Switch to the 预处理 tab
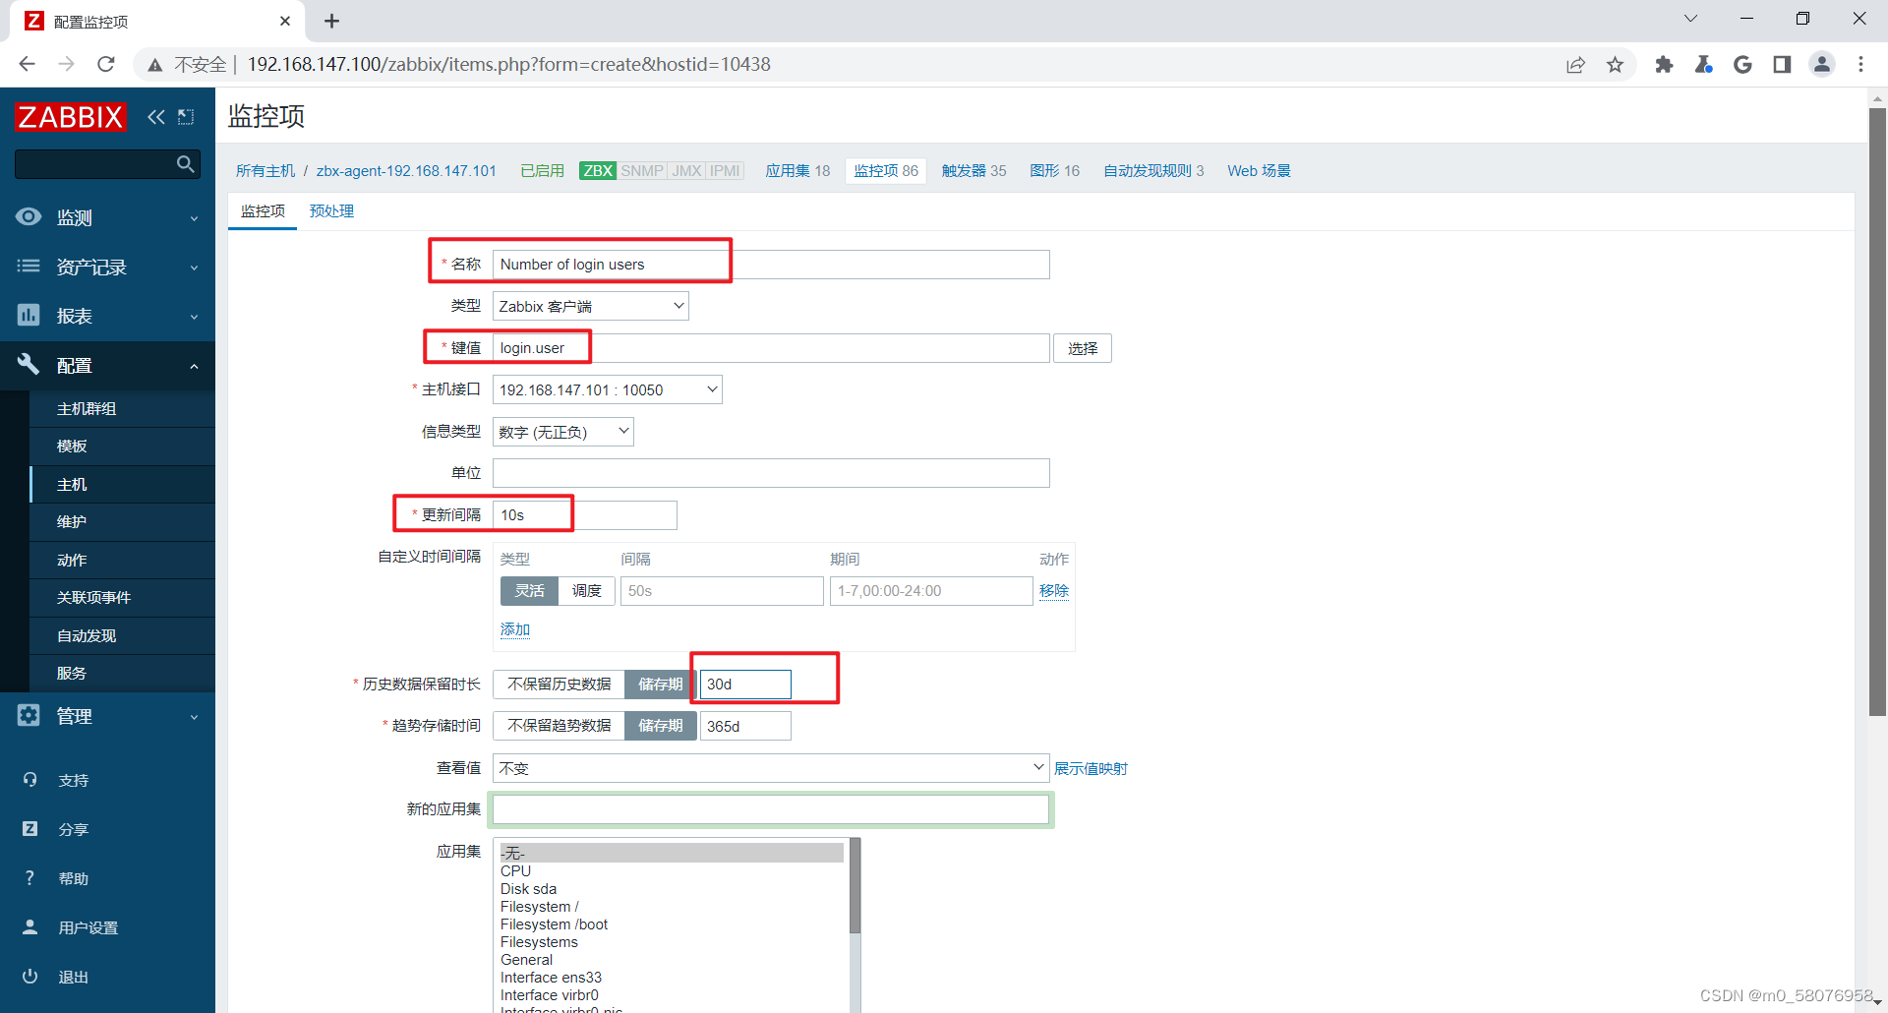The height and width of the screenshot is (1013, 1888). [331, 210]
